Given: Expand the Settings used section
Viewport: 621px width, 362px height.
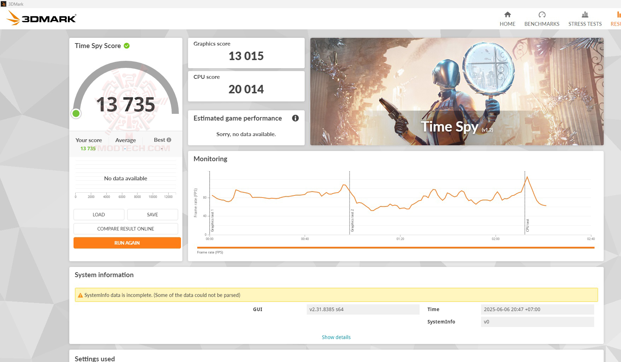Looking at the screenshot, I should (x=94, y=358).
